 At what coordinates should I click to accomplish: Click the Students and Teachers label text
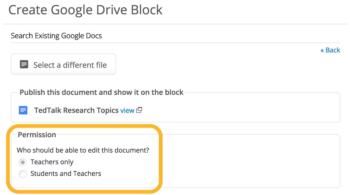coord(66,174)
